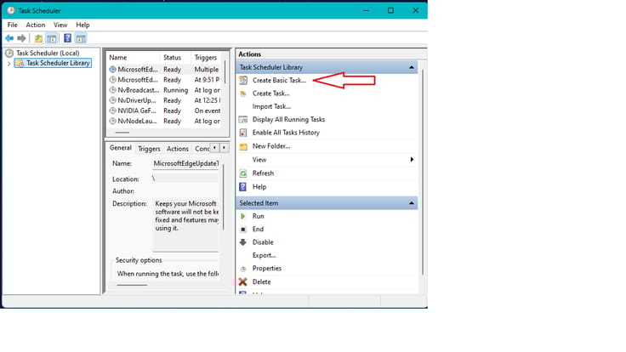
Task: Click the Display All Running Tasks icon
Action: pos(243,120)
